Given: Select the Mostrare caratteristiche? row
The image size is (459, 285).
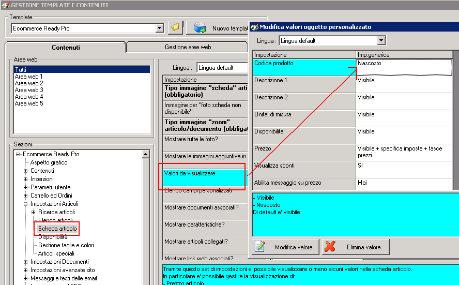Looking at the screenshot, I should pos(205,228).
